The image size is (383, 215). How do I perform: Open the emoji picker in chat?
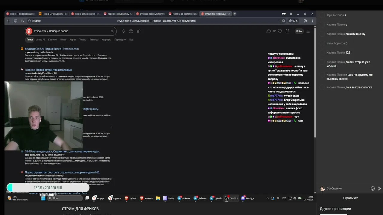[x=373, y=188]
